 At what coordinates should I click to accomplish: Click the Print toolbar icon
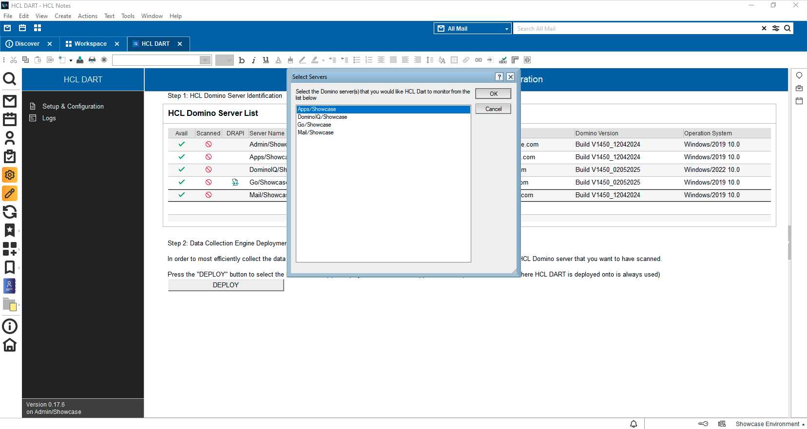(92, 60)
